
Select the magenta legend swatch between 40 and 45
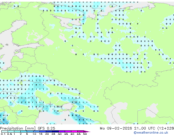point(74,131)
